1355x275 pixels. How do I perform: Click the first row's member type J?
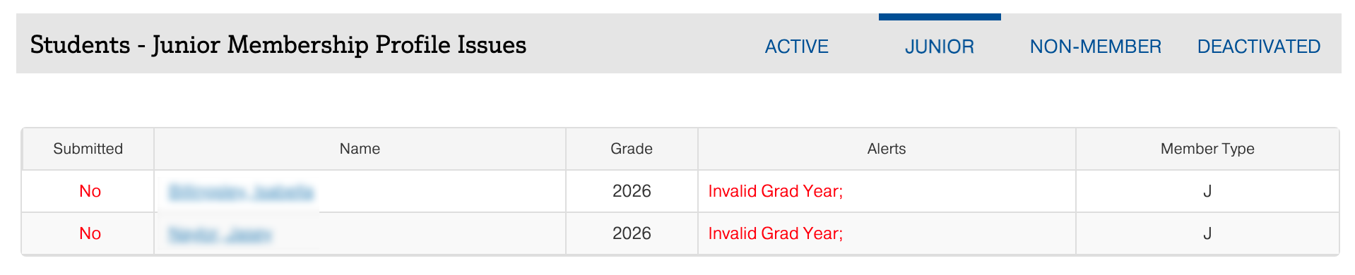(x=1207, y=191)
